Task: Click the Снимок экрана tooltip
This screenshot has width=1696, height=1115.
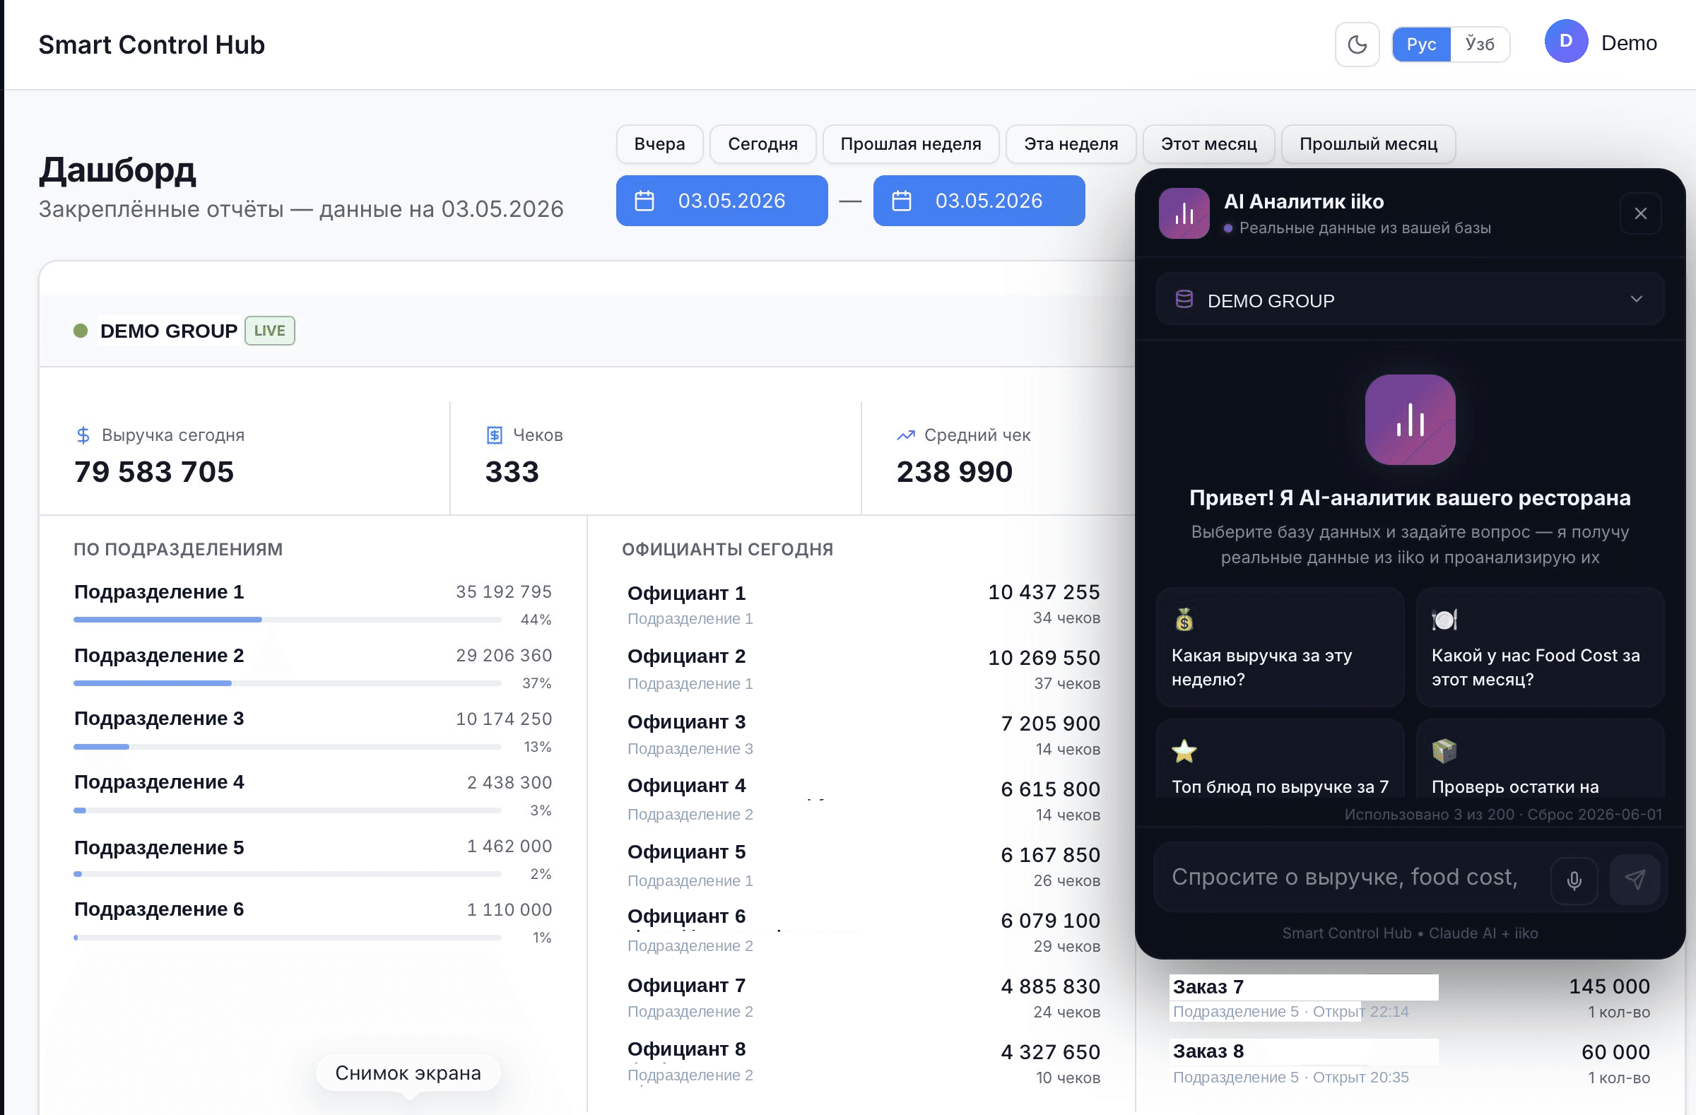Action: click(408, 1073)
